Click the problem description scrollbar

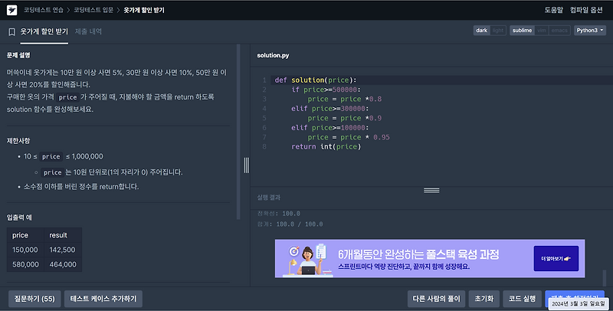(x=238, y=132)
